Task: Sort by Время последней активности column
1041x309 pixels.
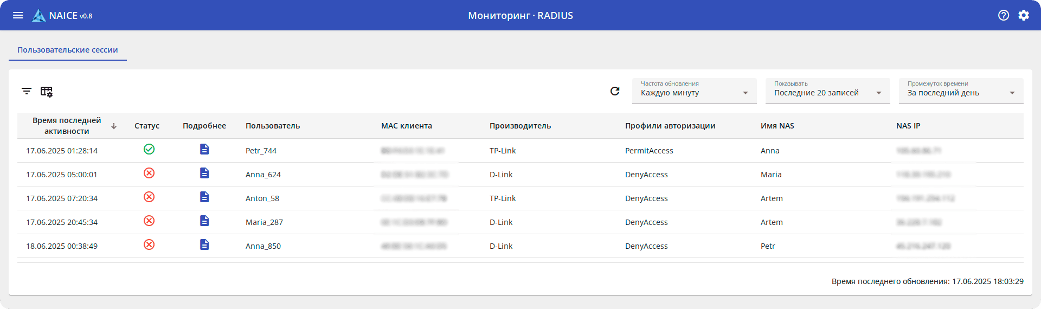Action: (x=67, y=126)
